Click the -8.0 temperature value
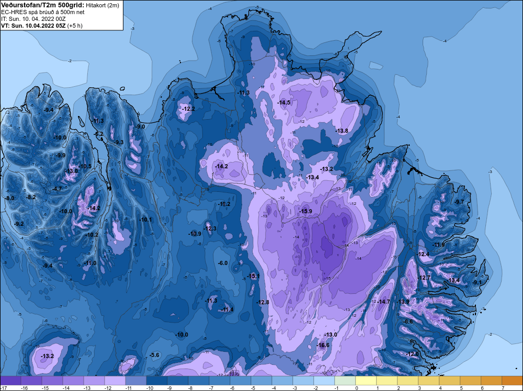Image resolution: width=523 pixels, height=391 pixels. tap(9, 198)
